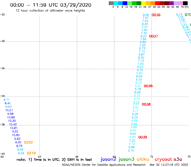Click the wave height value '7.84'
191x167 pixels.
click(x=143, y=39)
